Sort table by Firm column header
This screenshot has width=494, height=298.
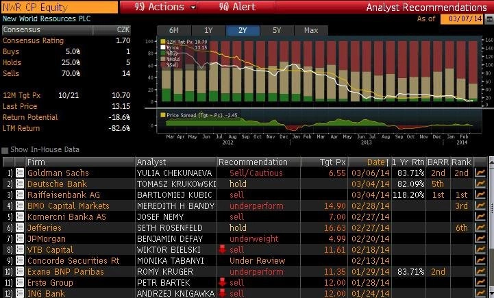pos(80,162)
